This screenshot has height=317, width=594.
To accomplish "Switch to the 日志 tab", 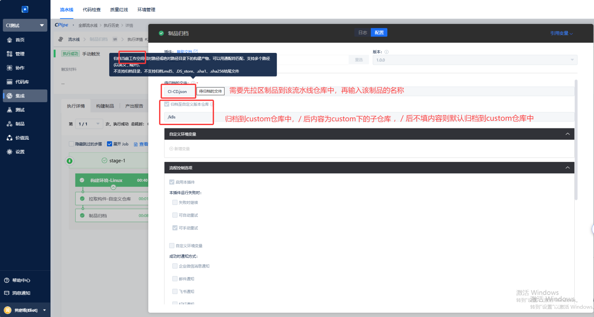I will (x=362, y=33).
